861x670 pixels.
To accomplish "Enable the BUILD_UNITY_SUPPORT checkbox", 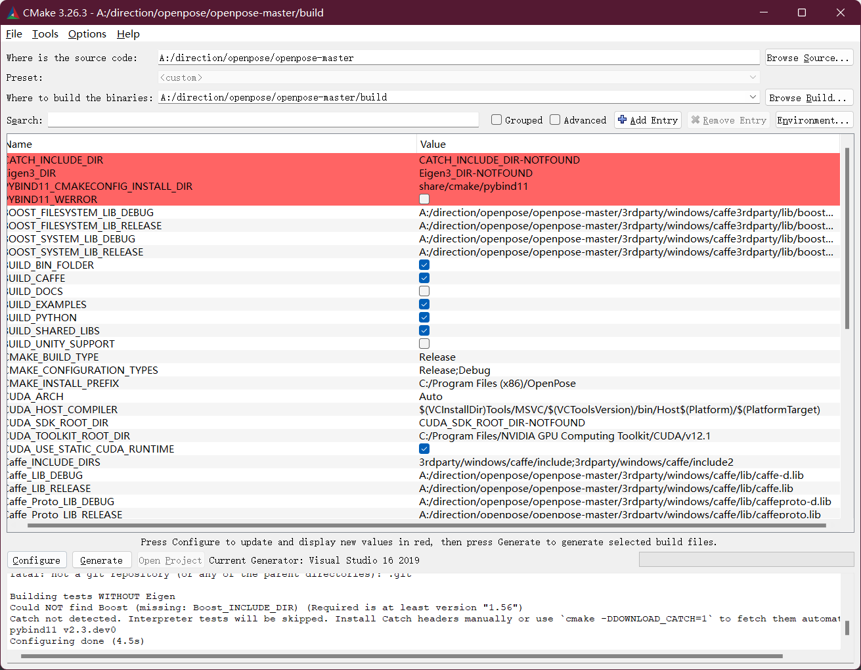I will [x=424, y=344].
